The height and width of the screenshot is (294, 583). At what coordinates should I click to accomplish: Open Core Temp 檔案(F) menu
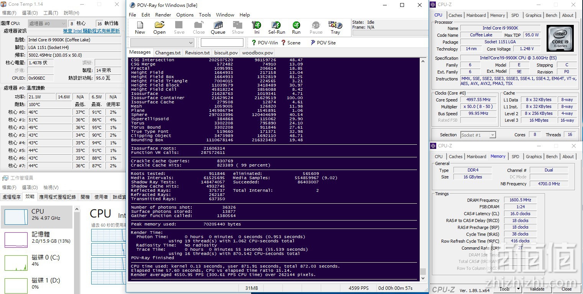(9, 13)
